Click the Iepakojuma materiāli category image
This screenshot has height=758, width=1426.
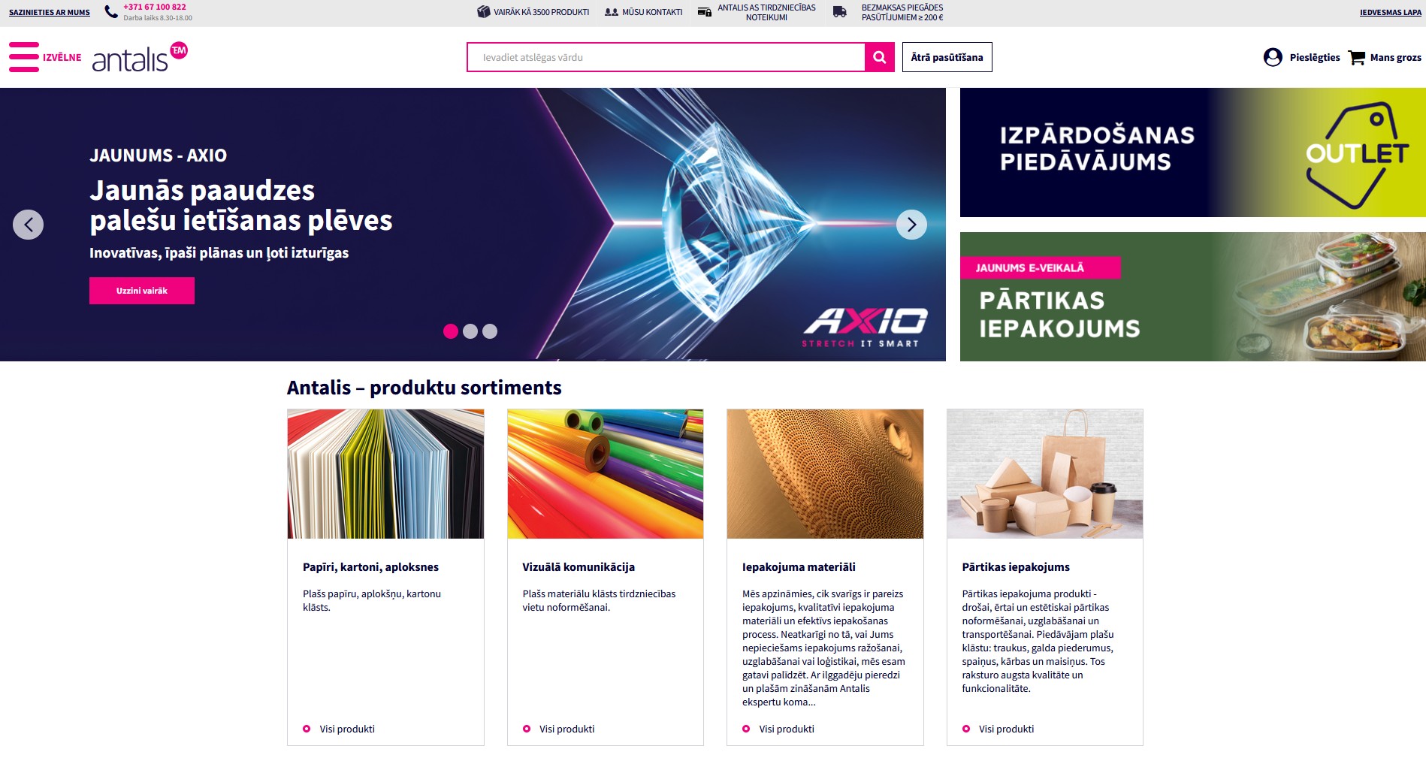[824, 473]
